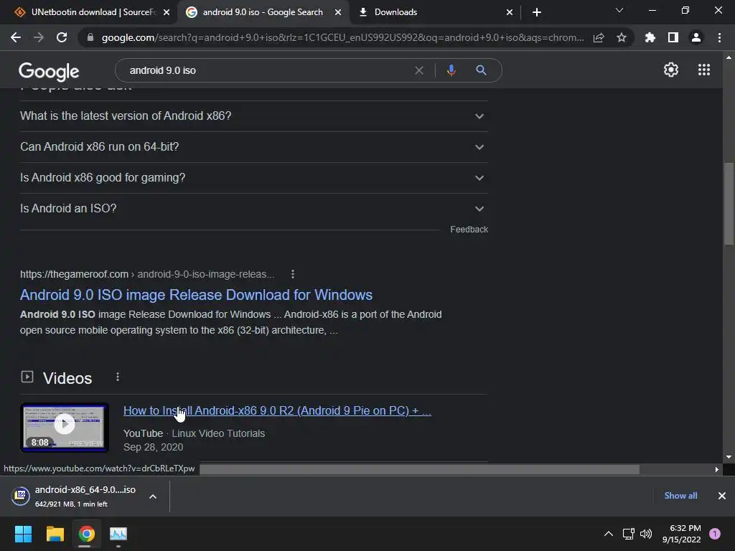
Task: Clear the search box with X icon
Action: pos(419,70)
